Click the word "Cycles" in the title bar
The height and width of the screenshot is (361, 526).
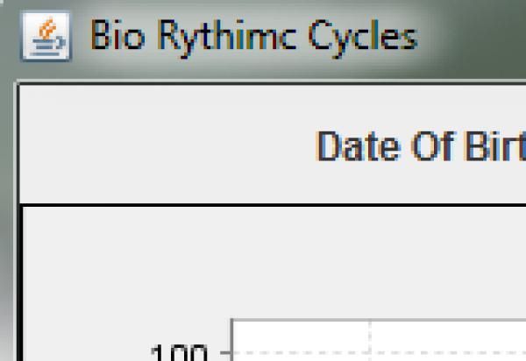(x=366, y=37)
